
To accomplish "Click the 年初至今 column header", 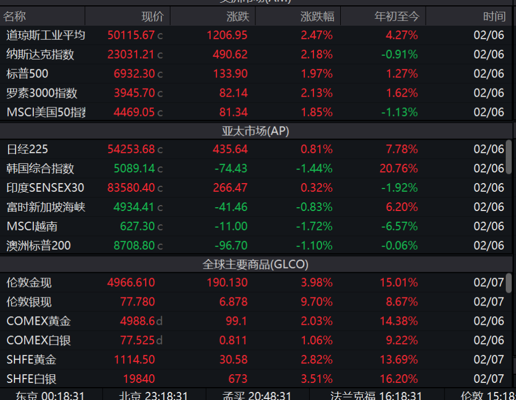I will (383, 16).
